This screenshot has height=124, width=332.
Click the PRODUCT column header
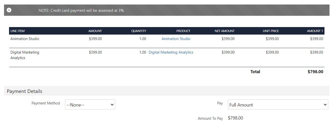pyautogui.click(x=183, y=31)
